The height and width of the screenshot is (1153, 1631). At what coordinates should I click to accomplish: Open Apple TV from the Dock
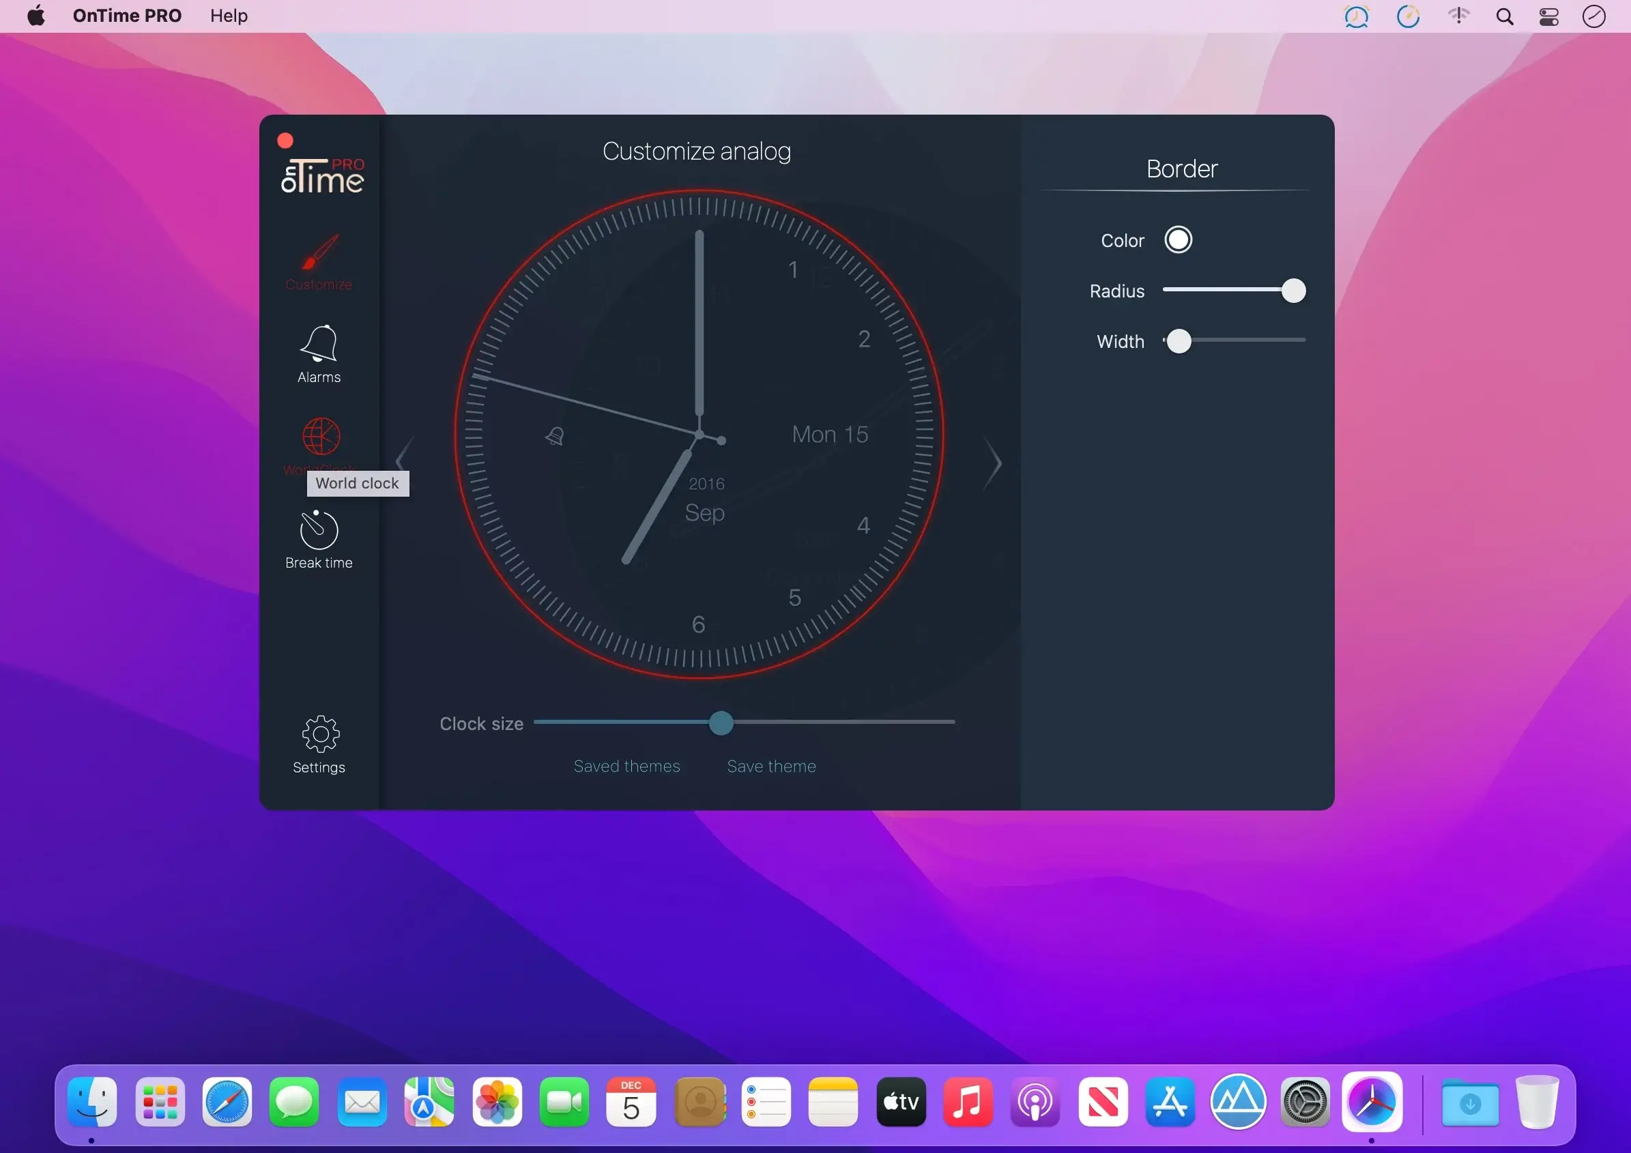click(x=901, y=1102)
